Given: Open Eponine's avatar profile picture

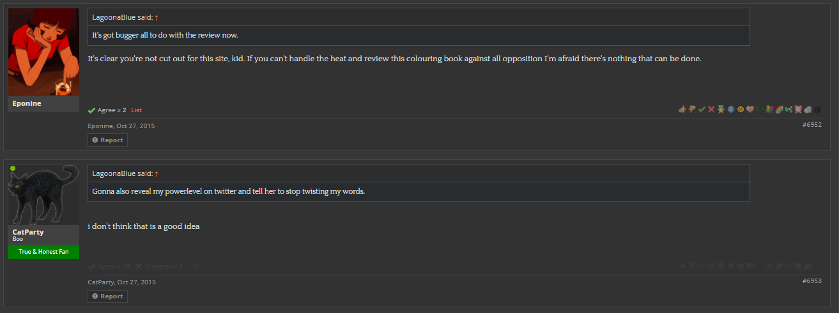Looking at the screenshot, I should tap(43, 52).
